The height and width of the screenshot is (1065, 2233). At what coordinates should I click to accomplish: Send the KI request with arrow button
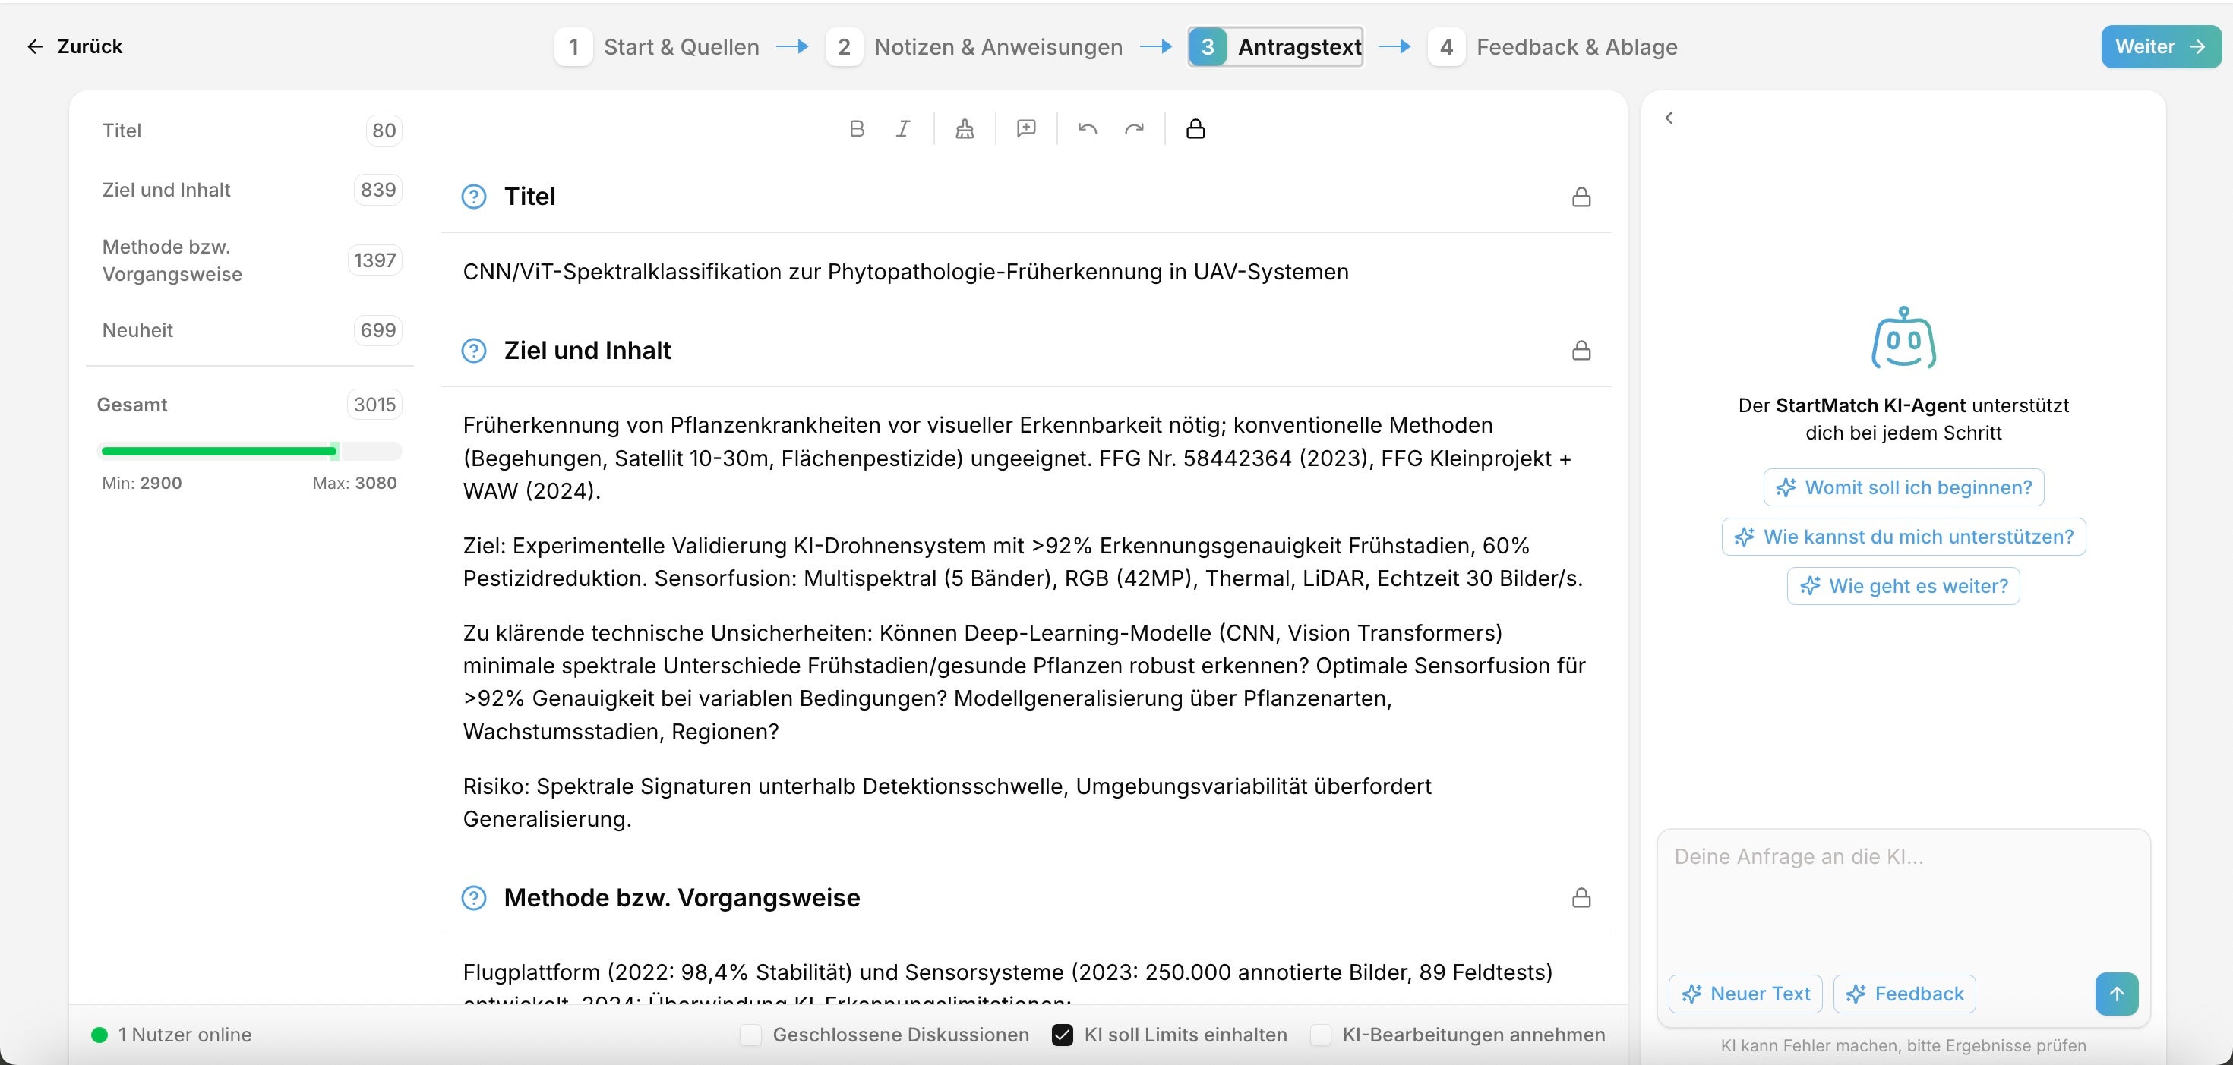point(2116,994)
